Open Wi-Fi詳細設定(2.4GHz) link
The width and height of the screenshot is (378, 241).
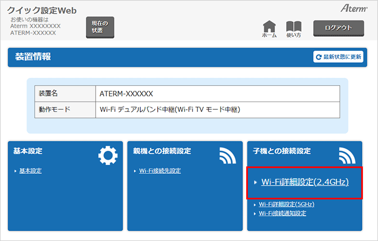click(305, 182)
